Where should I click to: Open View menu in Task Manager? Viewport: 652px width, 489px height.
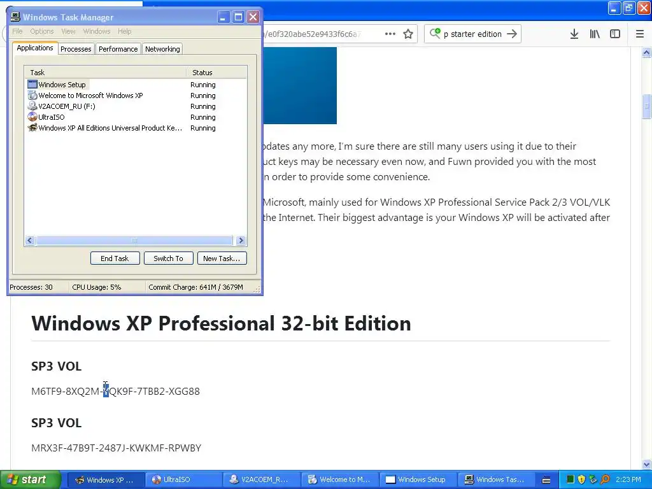(x=68, y=31)
